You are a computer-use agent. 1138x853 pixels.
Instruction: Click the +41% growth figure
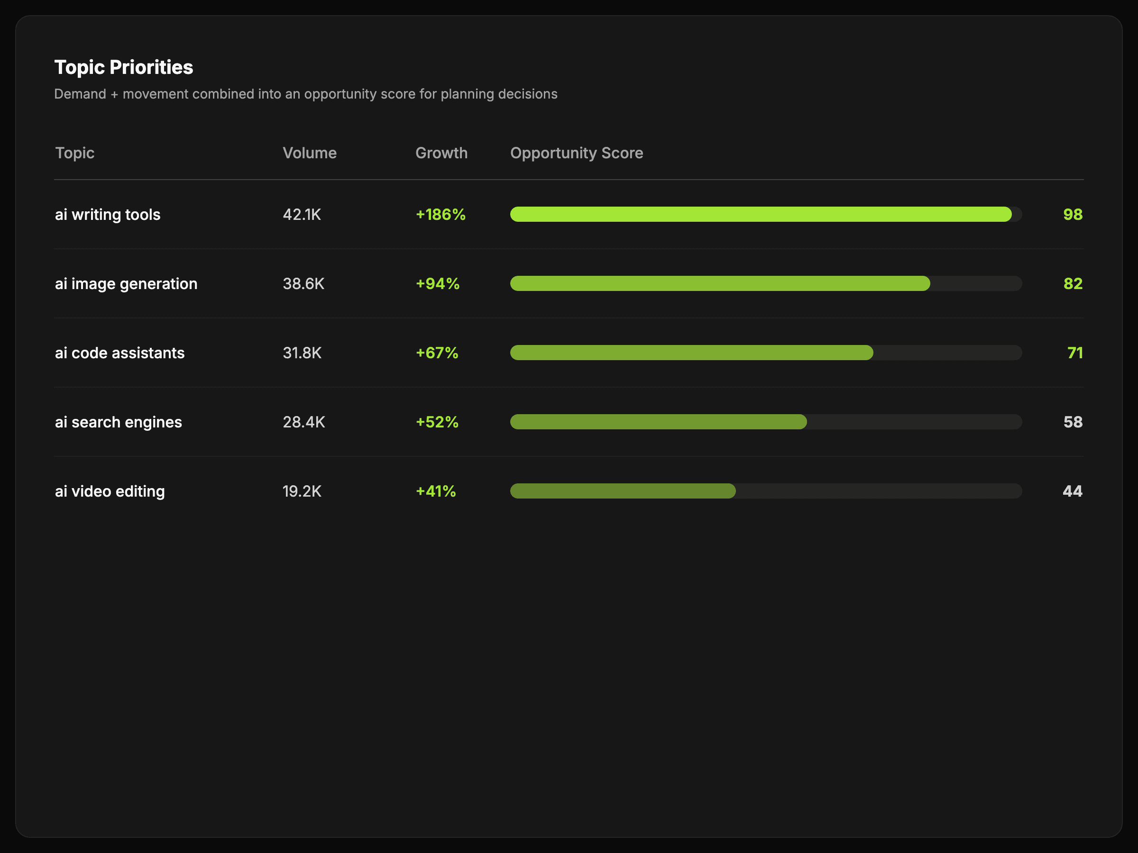click(436, 491)
